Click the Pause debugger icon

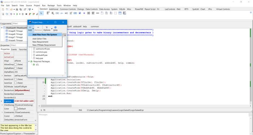pyautogui.click(x=23, y=14)
